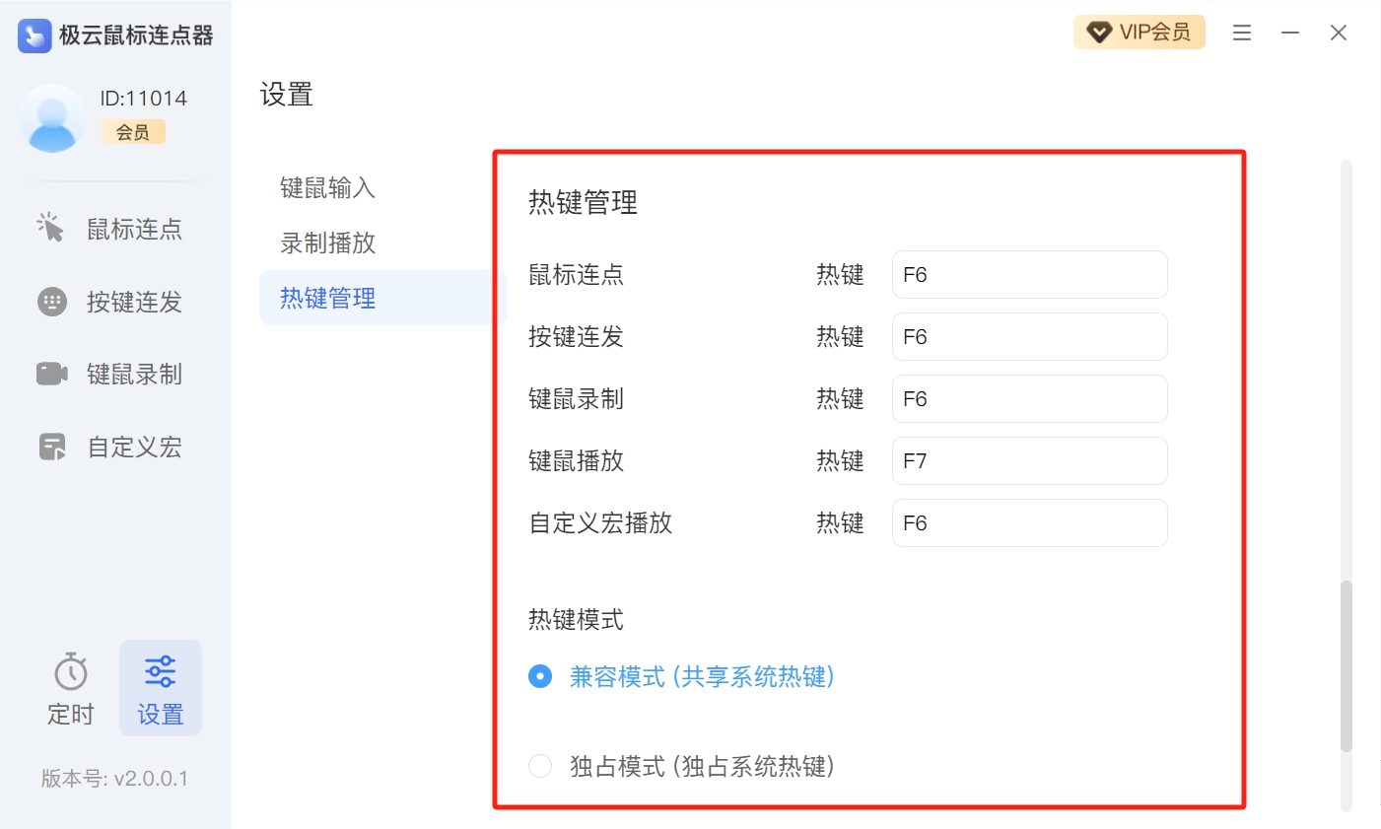
Task: Click the VIP会员 button
Action: [x=1139, y=33]
